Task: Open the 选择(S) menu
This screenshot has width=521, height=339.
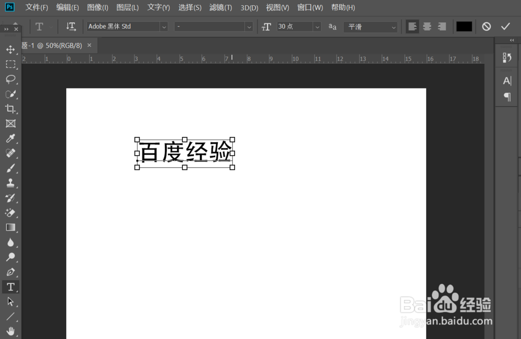Action: pyautogui.click(x=190, y=7)
